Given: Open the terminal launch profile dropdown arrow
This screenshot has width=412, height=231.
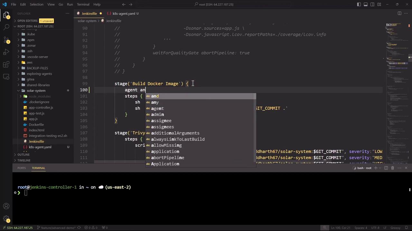Looking at the screenshot, I should [x=380, y=168].
